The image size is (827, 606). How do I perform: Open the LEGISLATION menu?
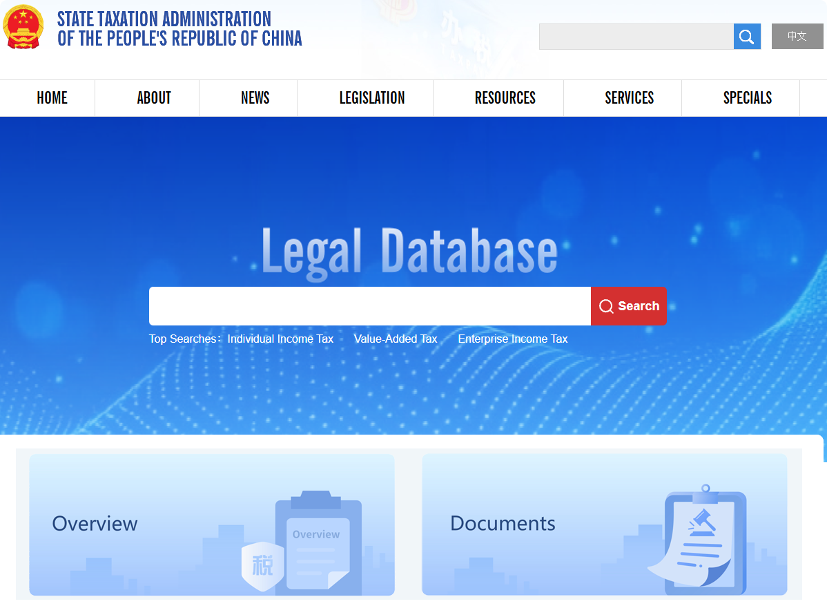coord(371,98)
